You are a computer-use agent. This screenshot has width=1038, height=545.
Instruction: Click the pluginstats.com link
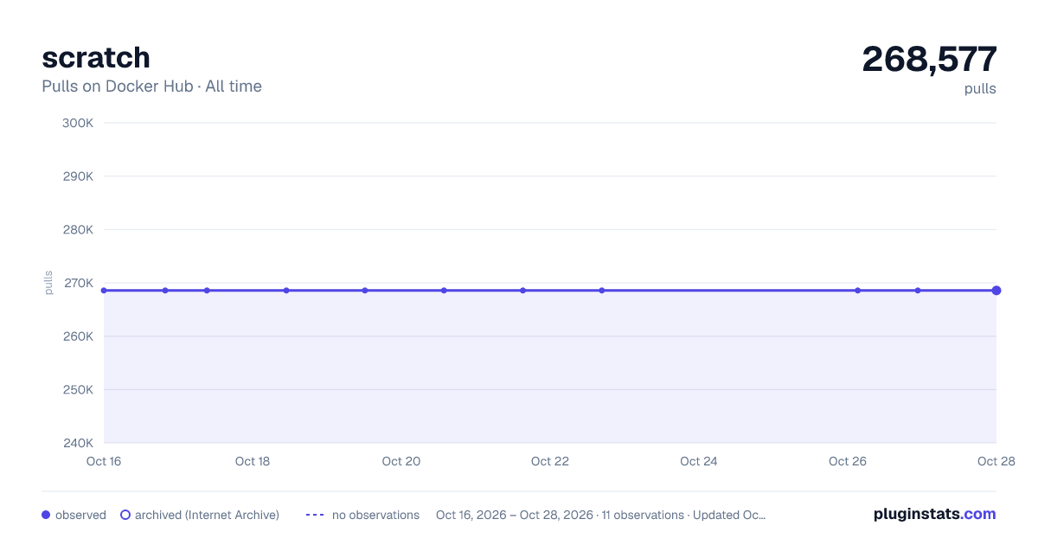pos(934,514)
